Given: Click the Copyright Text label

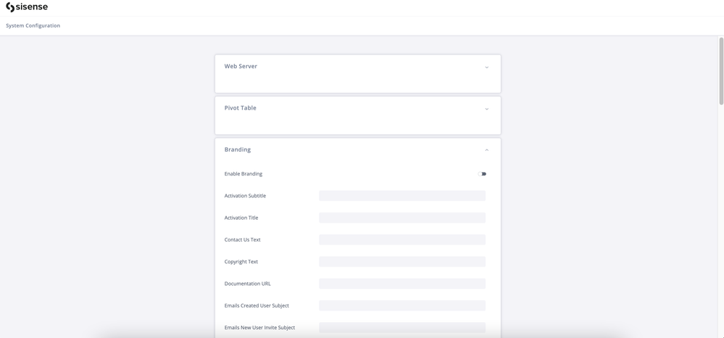Looking at the screenshot, I should [x=241, y=262].
